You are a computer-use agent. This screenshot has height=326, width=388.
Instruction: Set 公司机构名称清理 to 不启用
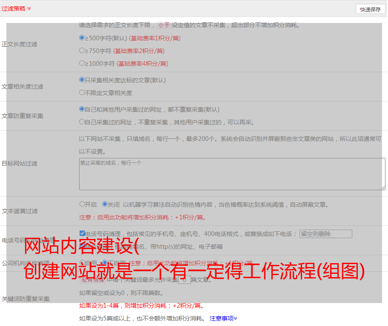point(105,263)
